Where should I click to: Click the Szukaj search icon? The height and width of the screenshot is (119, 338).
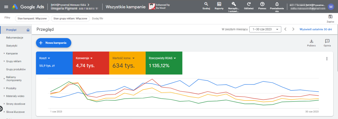coord(206,4)
